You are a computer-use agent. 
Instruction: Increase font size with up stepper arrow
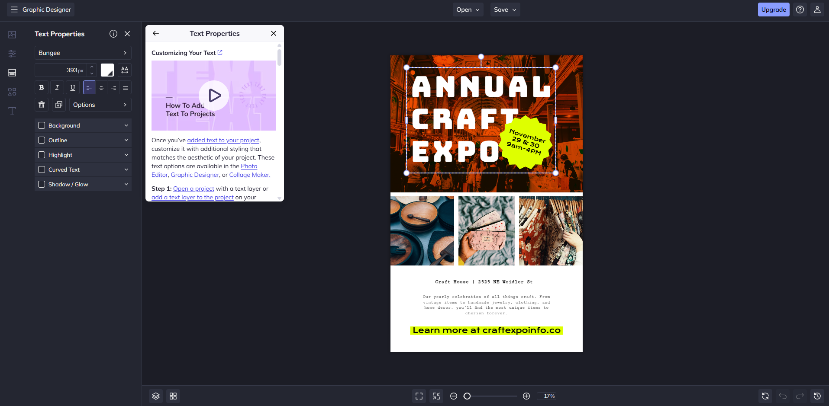[92, 67]
